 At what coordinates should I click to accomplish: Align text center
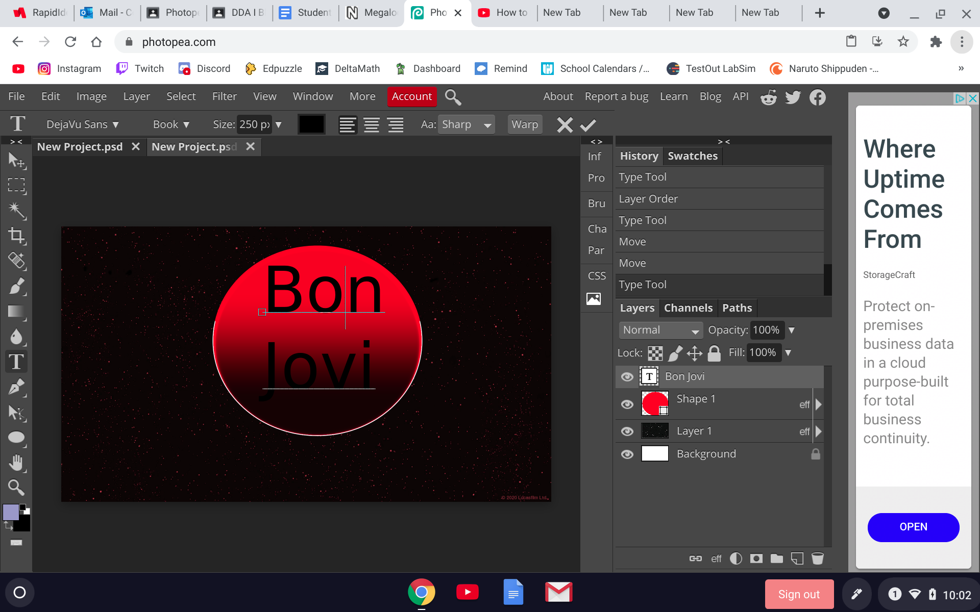coord(372,125)
